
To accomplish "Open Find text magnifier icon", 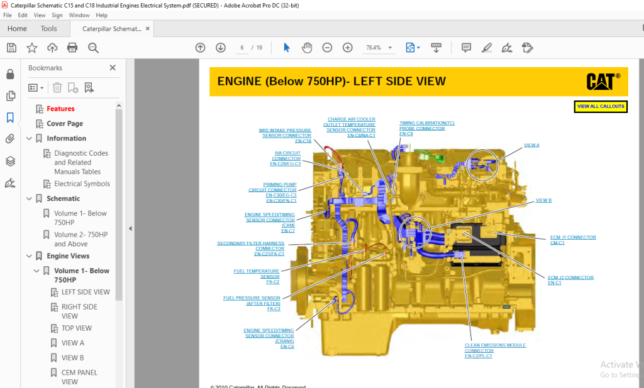I will pyautogui.click(x=93, y=48).
